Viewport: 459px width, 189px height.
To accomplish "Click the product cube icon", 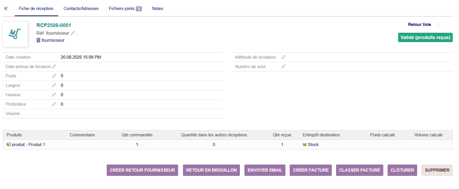I will coord(9,145).
